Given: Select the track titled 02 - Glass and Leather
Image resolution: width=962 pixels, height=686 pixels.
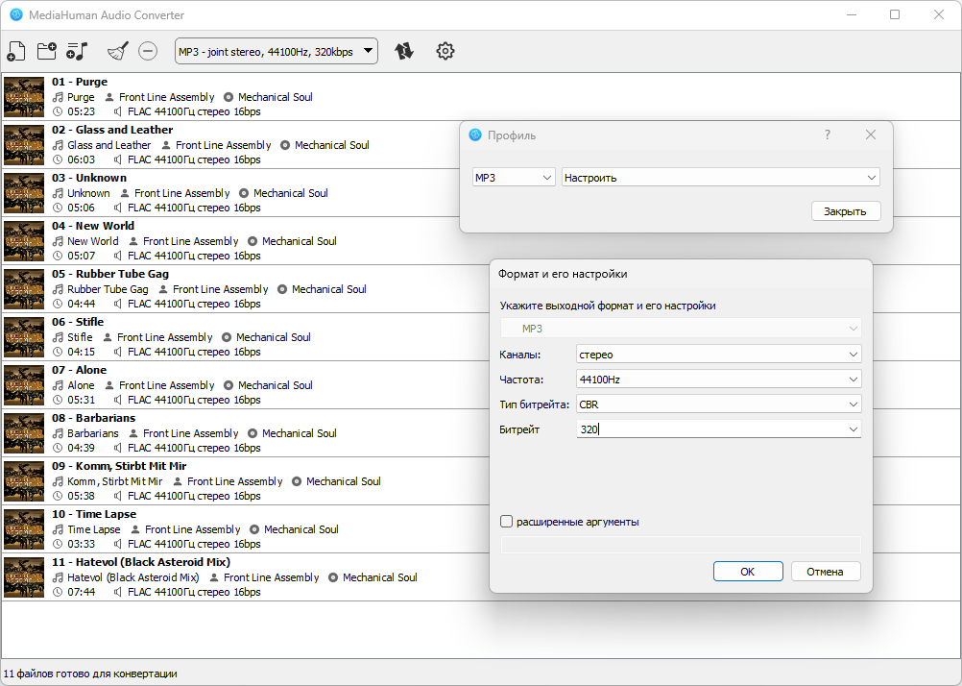Looking at the screenshot, I should pyautogui.click(x=112, y=130).
